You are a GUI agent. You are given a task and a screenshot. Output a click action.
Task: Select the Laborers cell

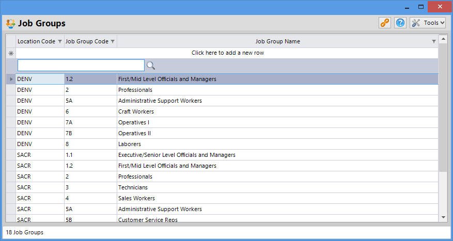[277, 144]
